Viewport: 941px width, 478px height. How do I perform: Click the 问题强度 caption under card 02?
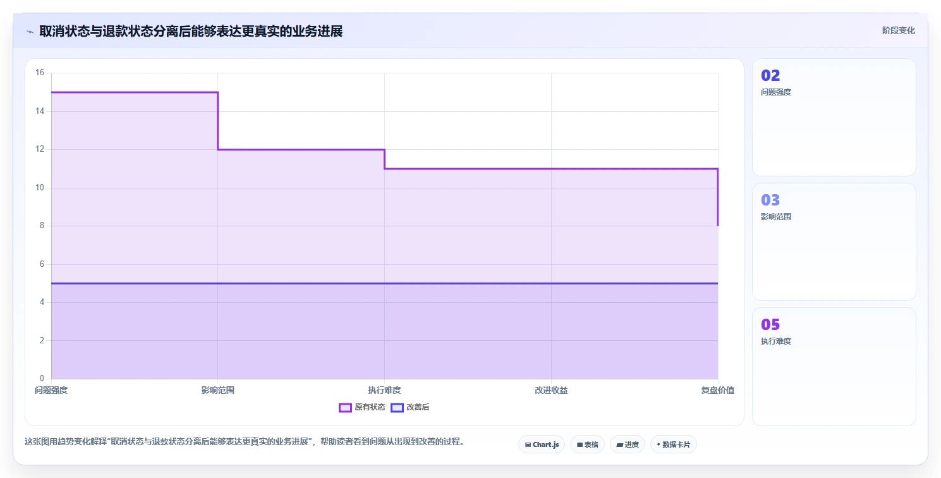pyautogui.click(x=776, y=92)
